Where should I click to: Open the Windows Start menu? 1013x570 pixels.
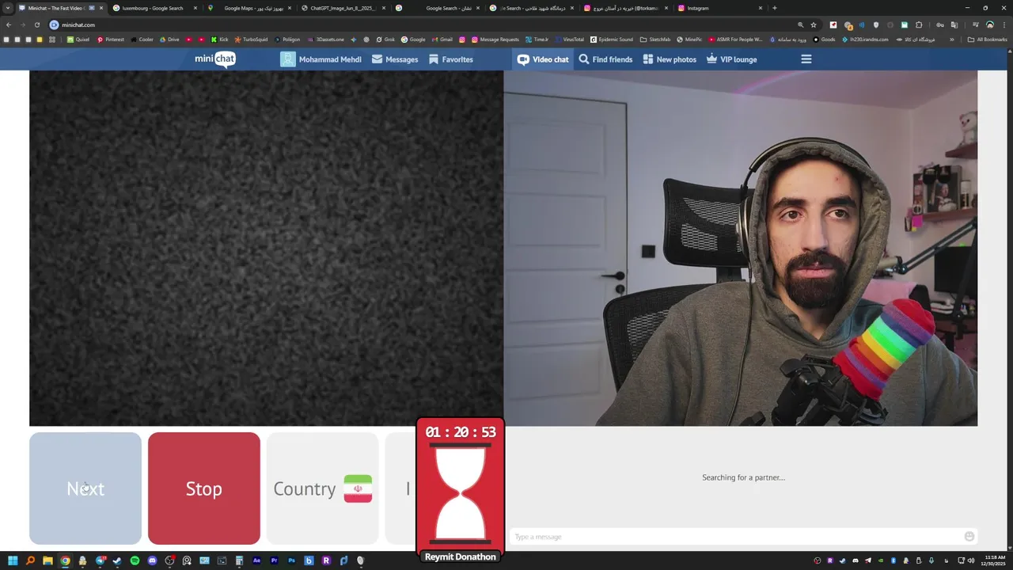(13, 561)
